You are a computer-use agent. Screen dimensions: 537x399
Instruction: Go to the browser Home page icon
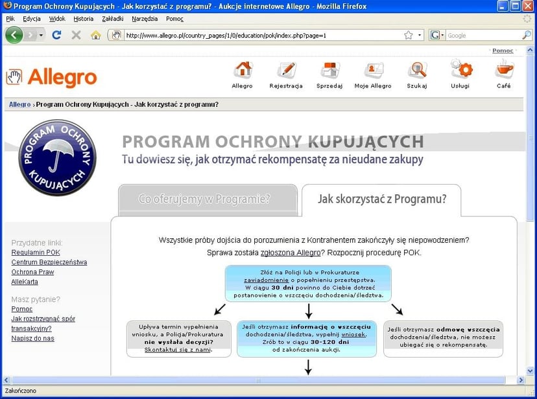(x=95, y=35)
